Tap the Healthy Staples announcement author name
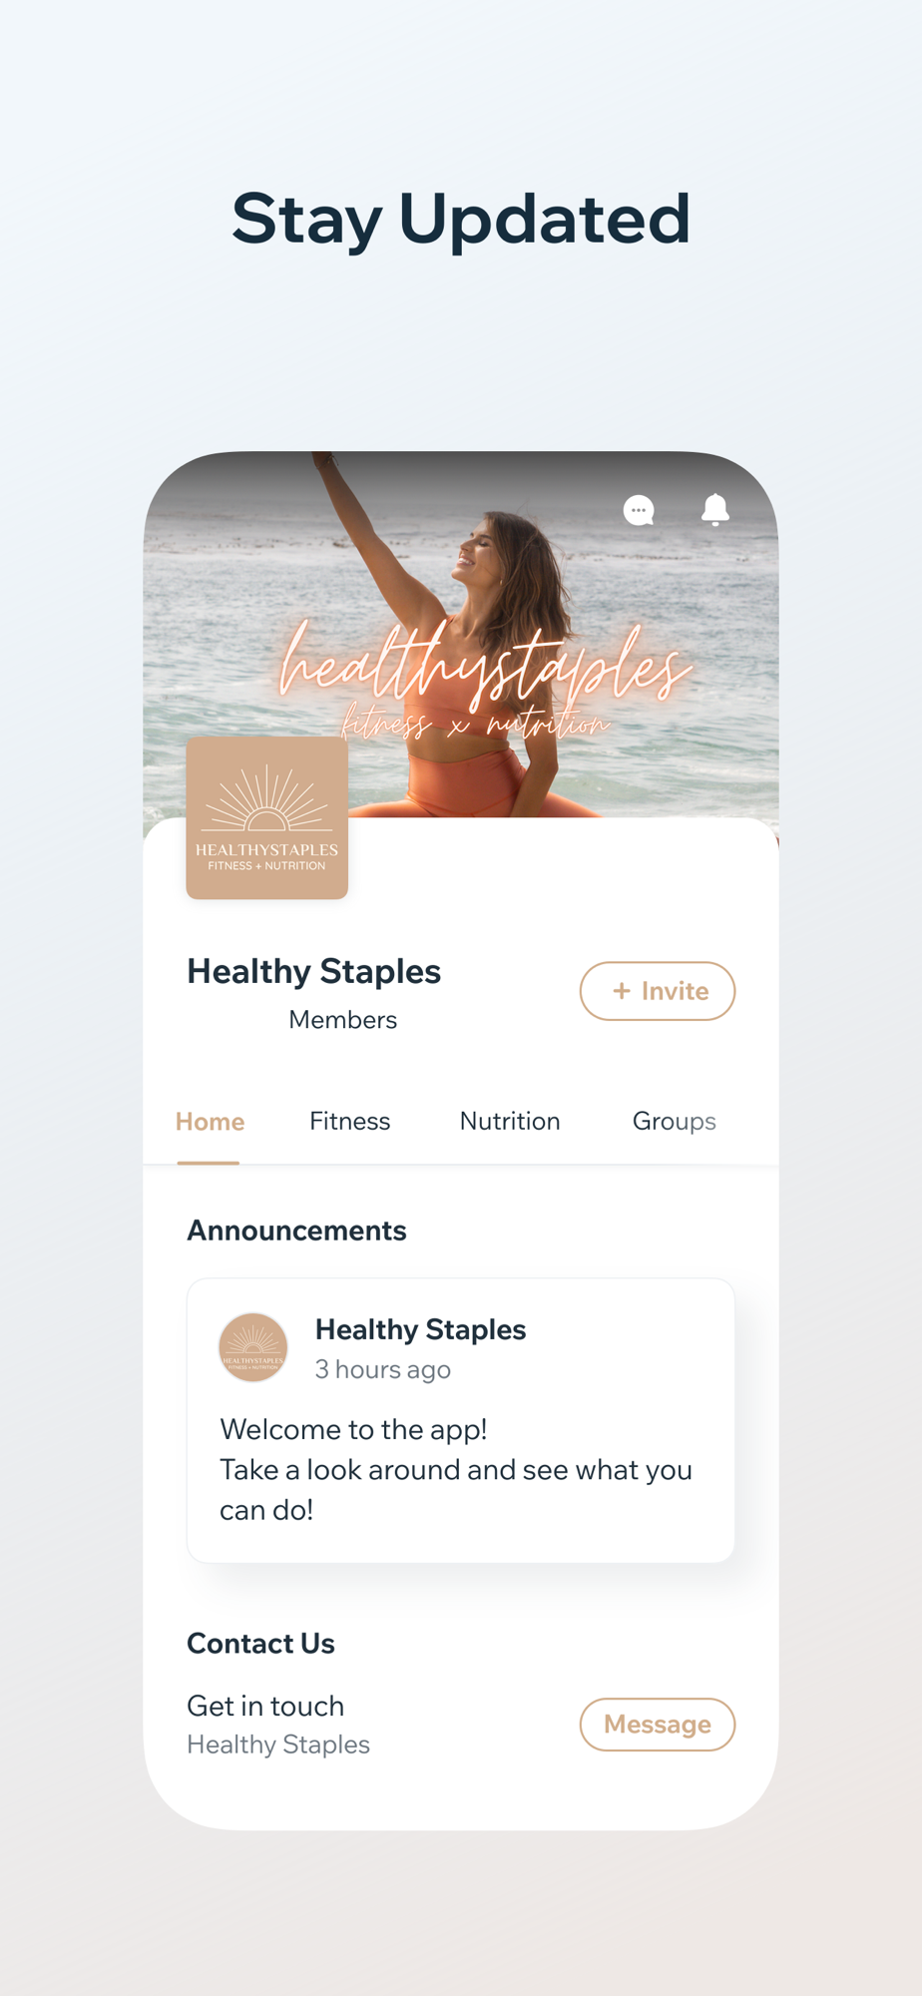This screenshot has height=1996, width=922. (420, 1329)
